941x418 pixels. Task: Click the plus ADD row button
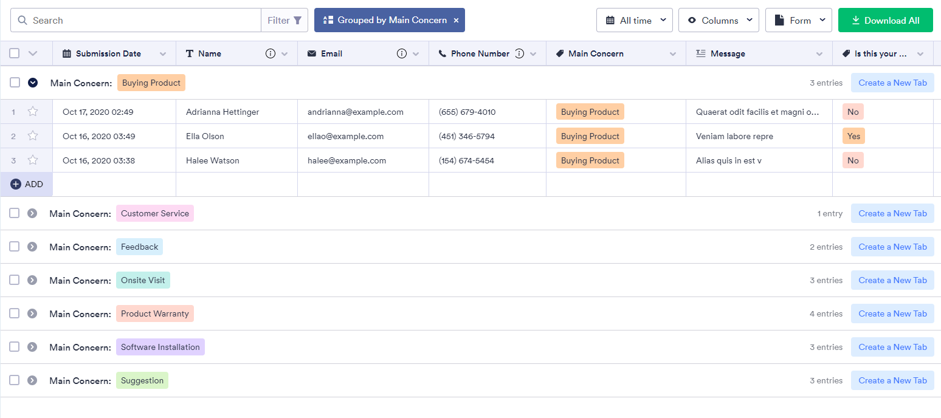(27, 184)
